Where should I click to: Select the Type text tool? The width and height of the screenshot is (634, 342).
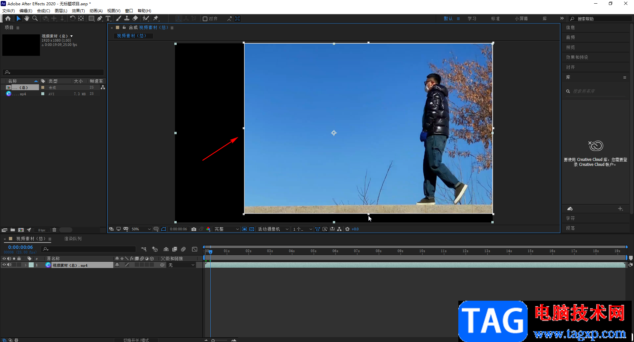(108, 19)
